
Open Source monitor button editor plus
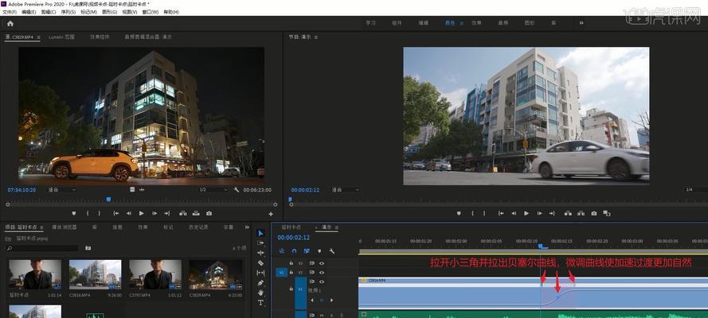click(x=271, y=215)
